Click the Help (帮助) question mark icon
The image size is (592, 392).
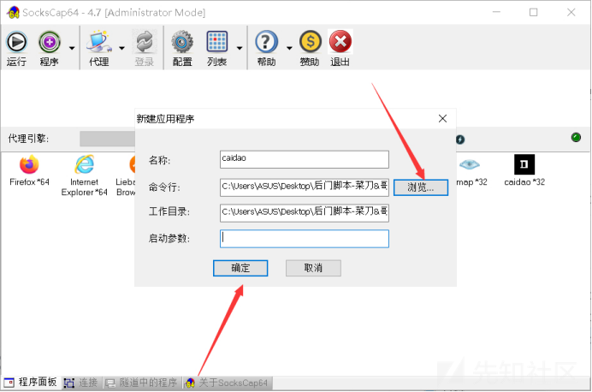(267, 42)
